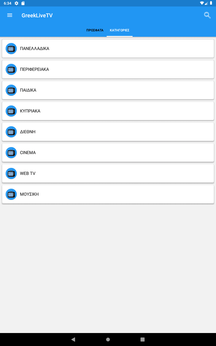Click the TV icon beside ΚΥΠΡΙΑΚΑ
The image size is (216, 346).
pyautogui.click(x=11, y=111)
